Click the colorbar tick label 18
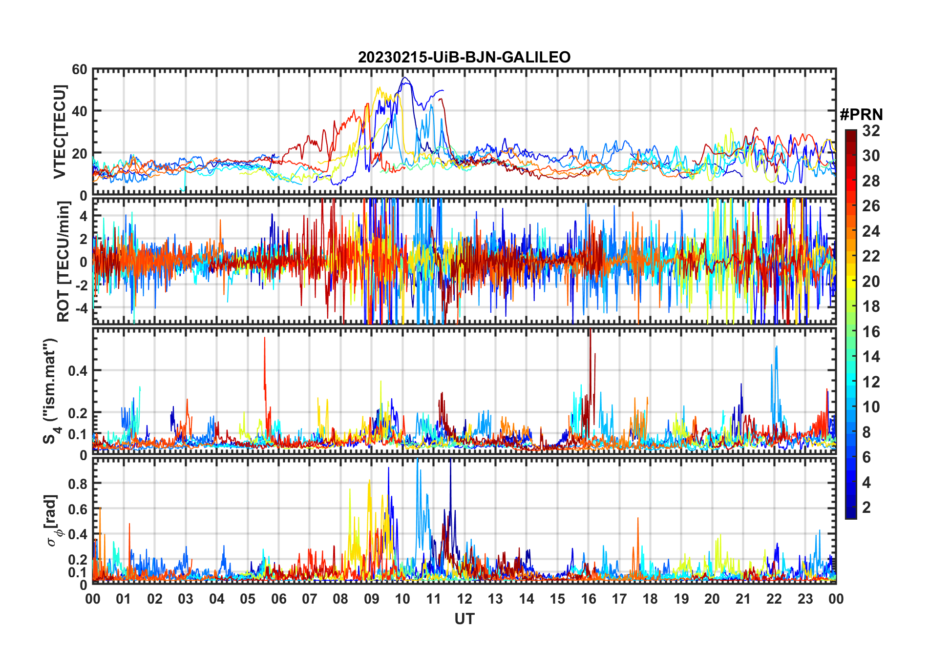The height and width of the screenshot is (649, 929). tap(871, 306)
